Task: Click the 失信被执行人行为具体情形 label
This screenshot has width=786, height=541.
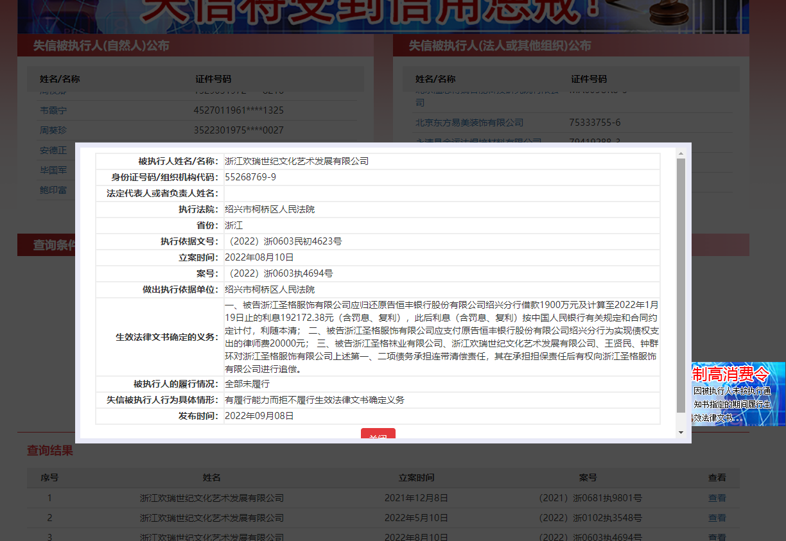Action: coord(162,400)
